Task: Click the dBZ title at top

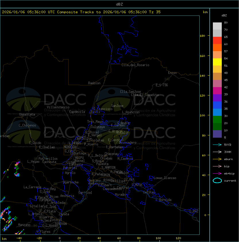Action: (119, 4)
